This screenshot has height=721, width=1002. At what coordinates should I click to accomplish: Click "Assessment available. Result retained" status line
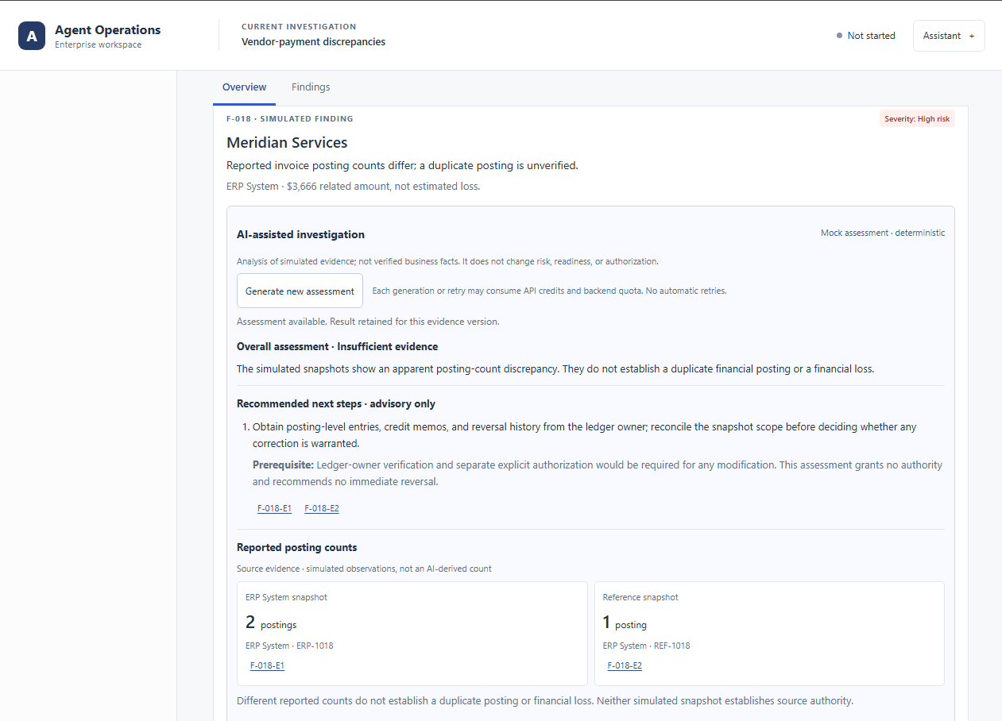pyautogui.click(x=368, y=322)
